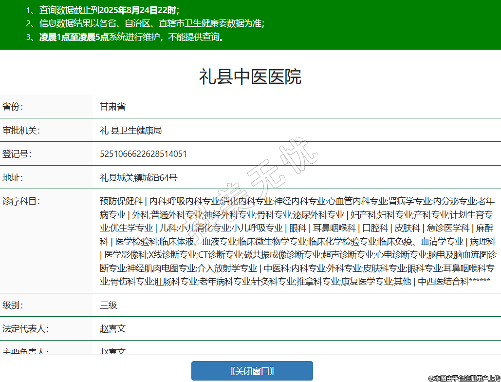The width and height of the screenshot is (501, 382).
Task: Click the maintenance time notice 凌晨1点至凌晨5点
Action: [74, 37]
